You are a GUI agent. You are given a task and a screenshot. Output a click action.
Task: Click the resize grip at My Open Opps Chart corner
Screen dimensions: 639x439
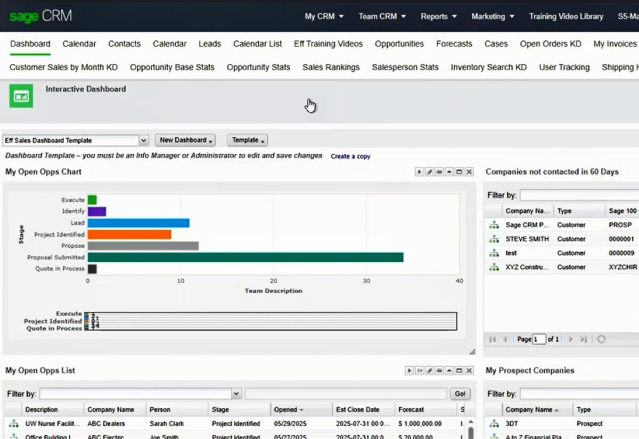[x=471, y=352]
